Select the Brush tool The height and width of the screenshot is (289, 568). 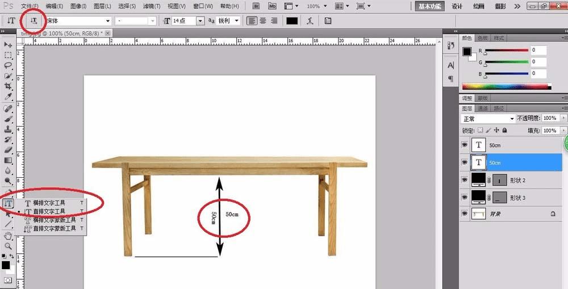point(8,119)
